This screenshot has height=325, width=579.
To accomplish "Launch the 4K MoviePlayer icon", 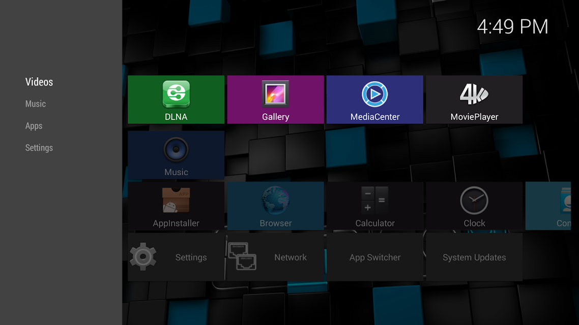I will tap(474, 94).
